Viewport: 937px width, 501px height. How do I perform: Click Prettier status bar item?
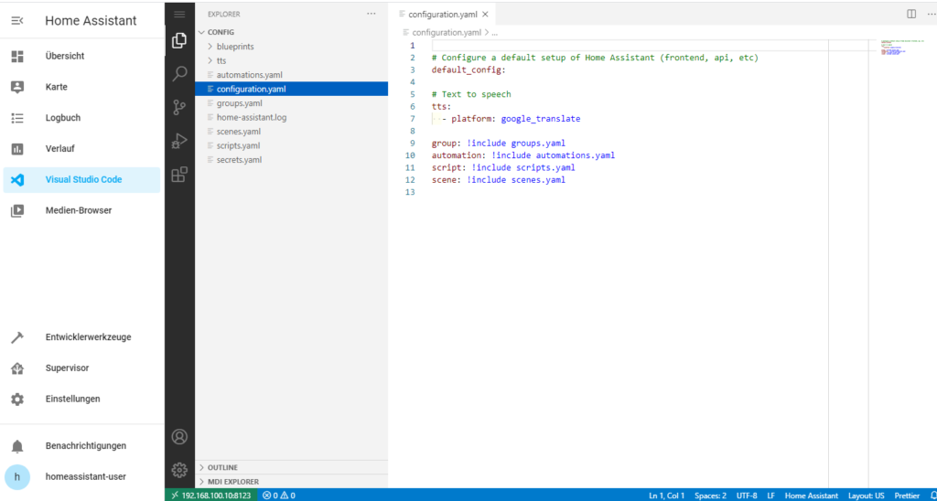pos(907,496)
